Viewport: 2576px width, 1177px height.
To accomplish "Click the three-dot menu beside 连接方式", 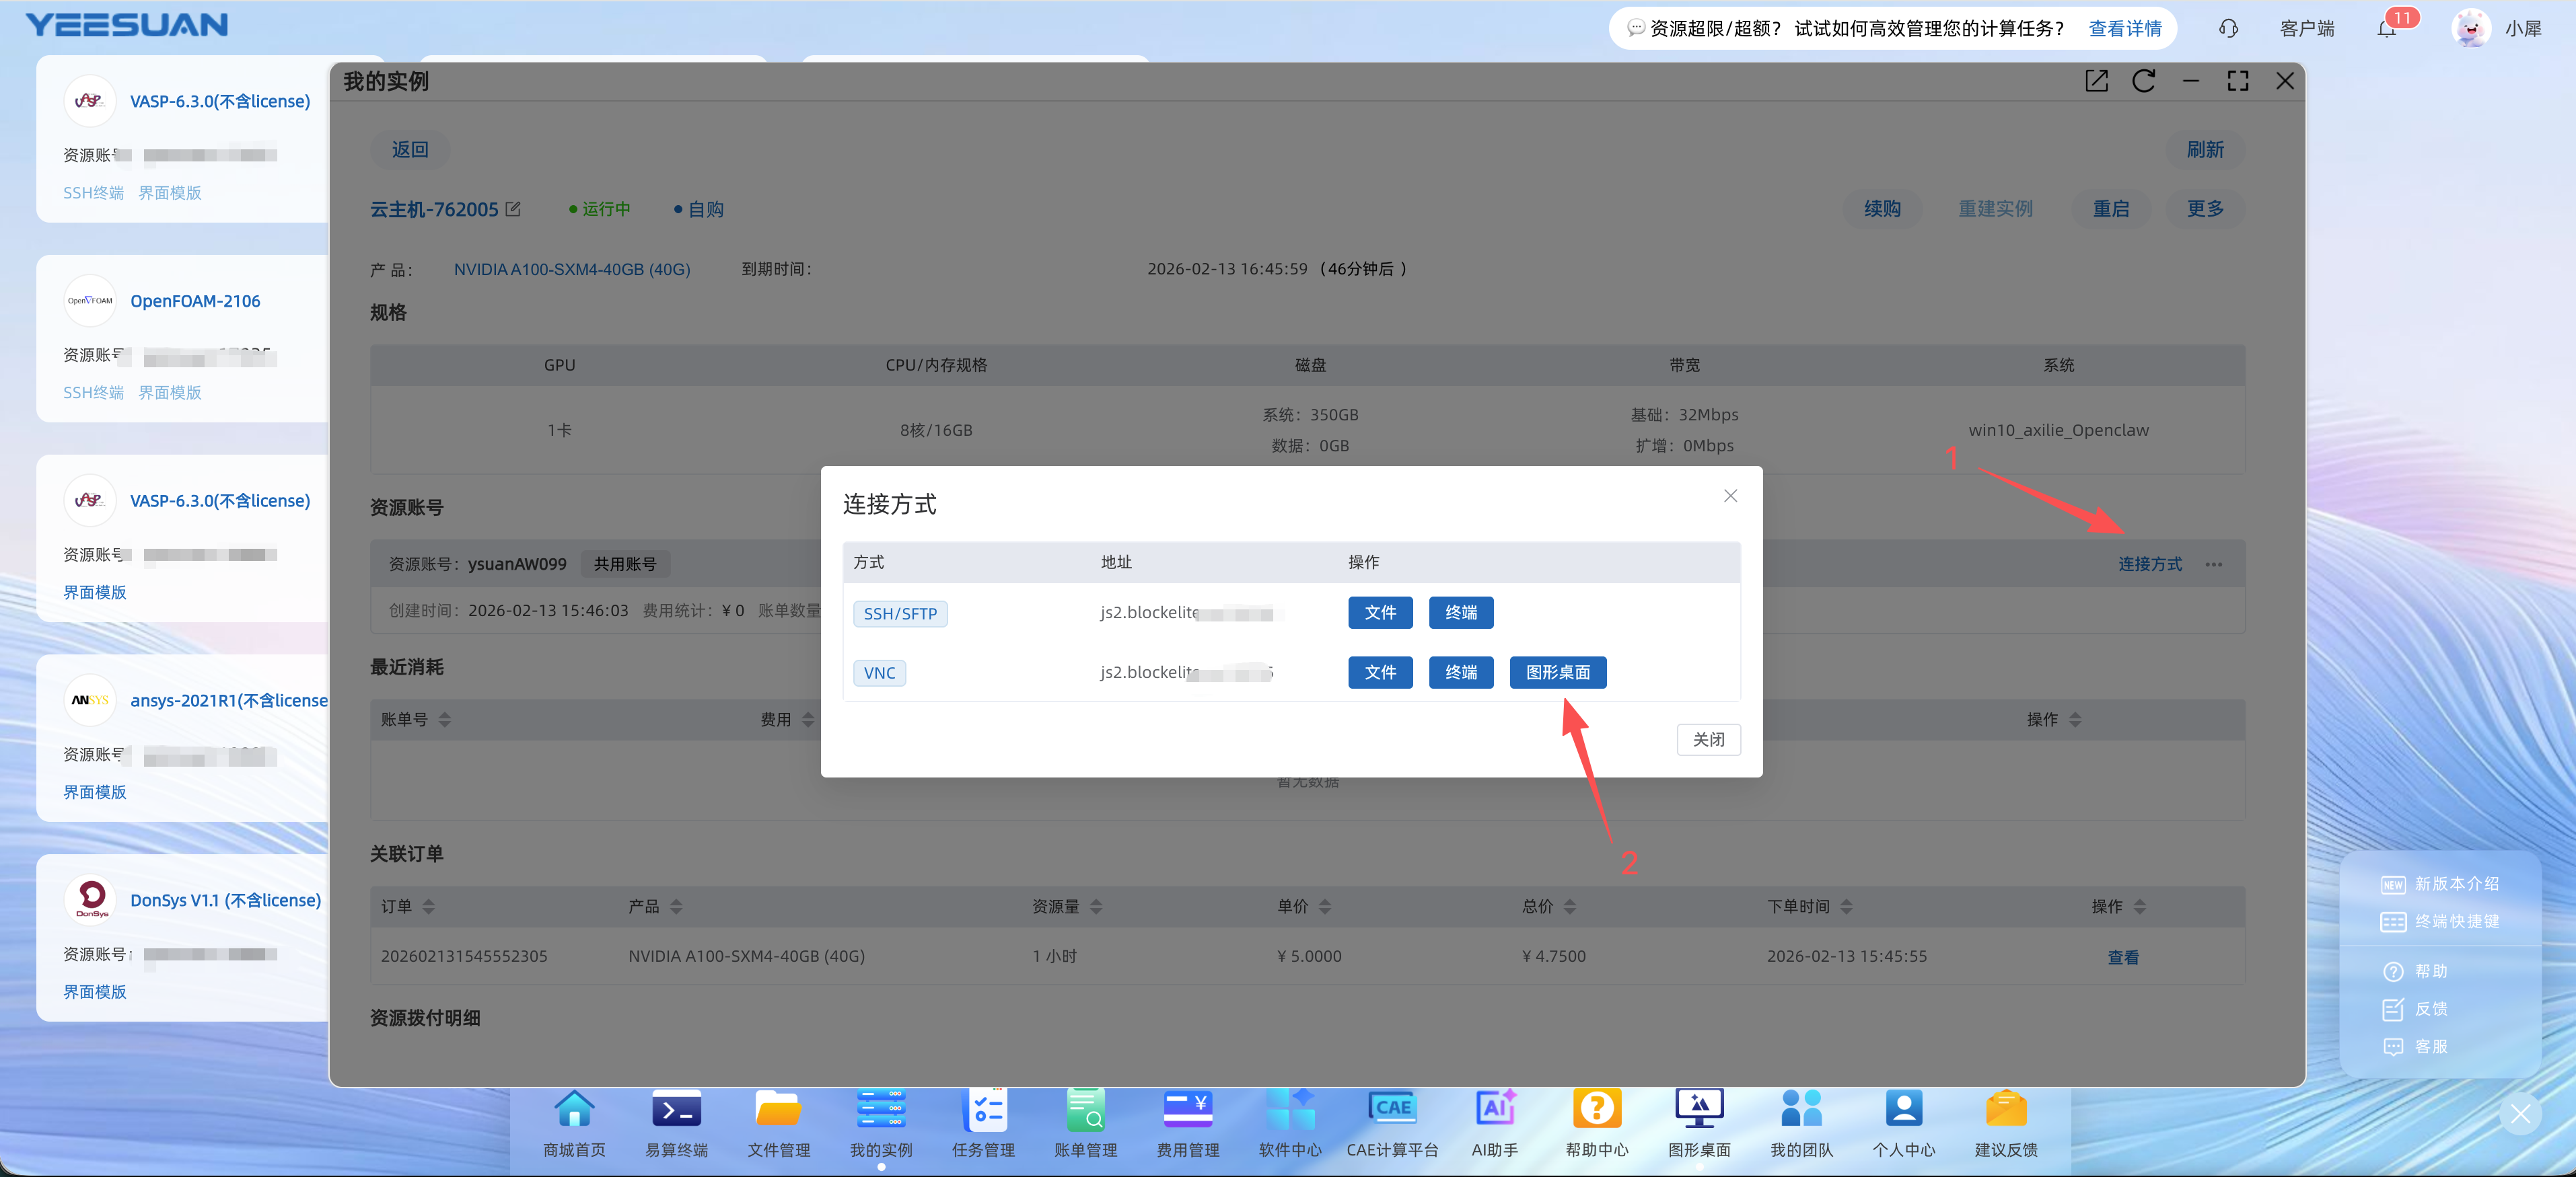I will click(x=2214, y=564).
